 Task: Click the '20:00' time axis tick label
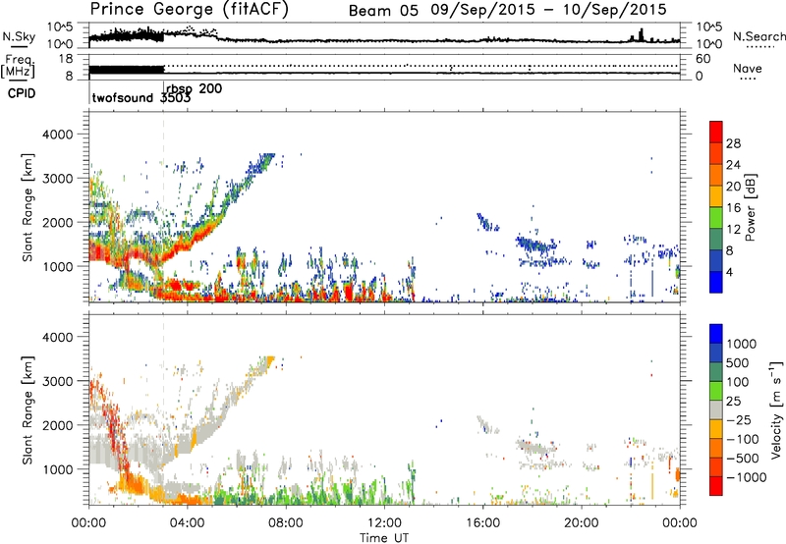582,523
